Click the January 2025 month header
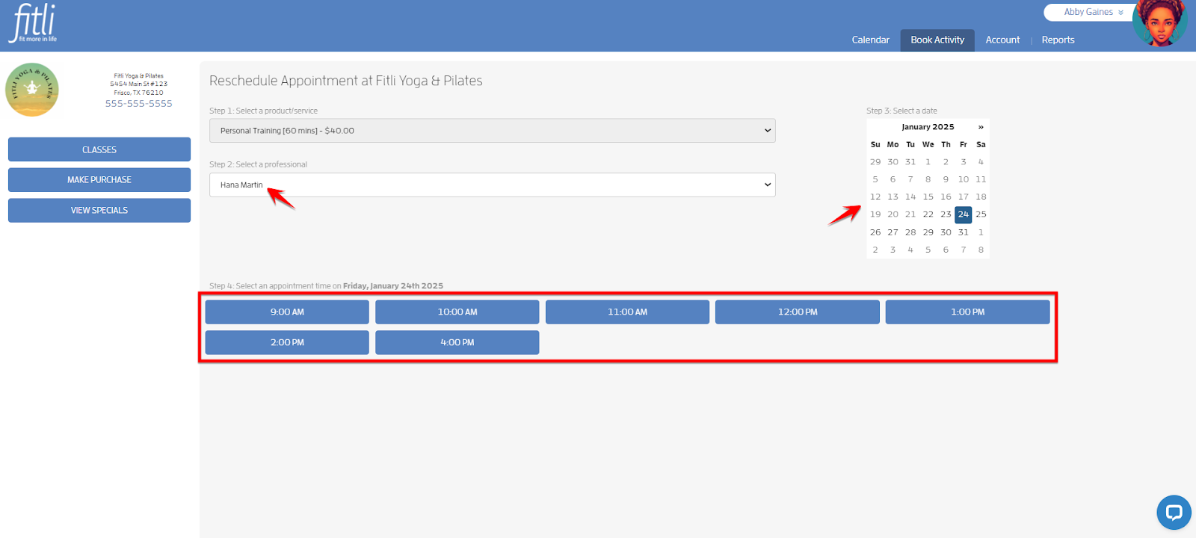The image size is (1196, 538). [x=928, y=127]
